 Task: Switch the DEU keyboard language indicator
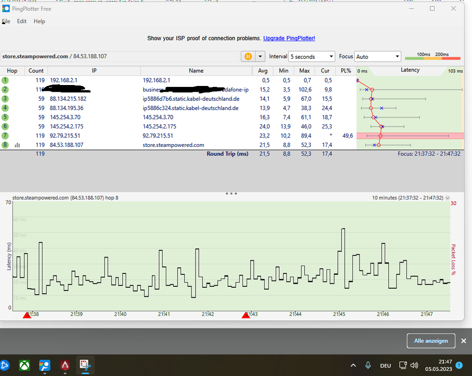click(386, 366)
